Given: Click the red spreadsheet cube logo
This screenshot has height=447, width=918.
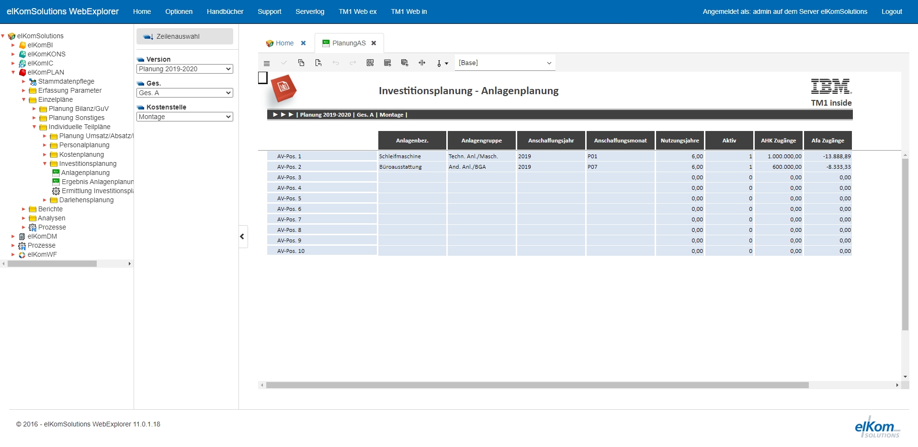Looking at the screenshot, I should tap(283, 88).
